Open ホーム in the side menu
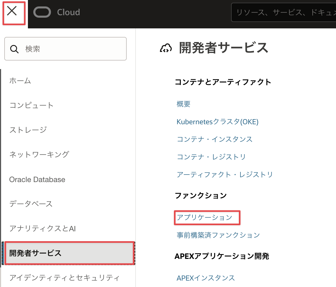 coord(20,81)
